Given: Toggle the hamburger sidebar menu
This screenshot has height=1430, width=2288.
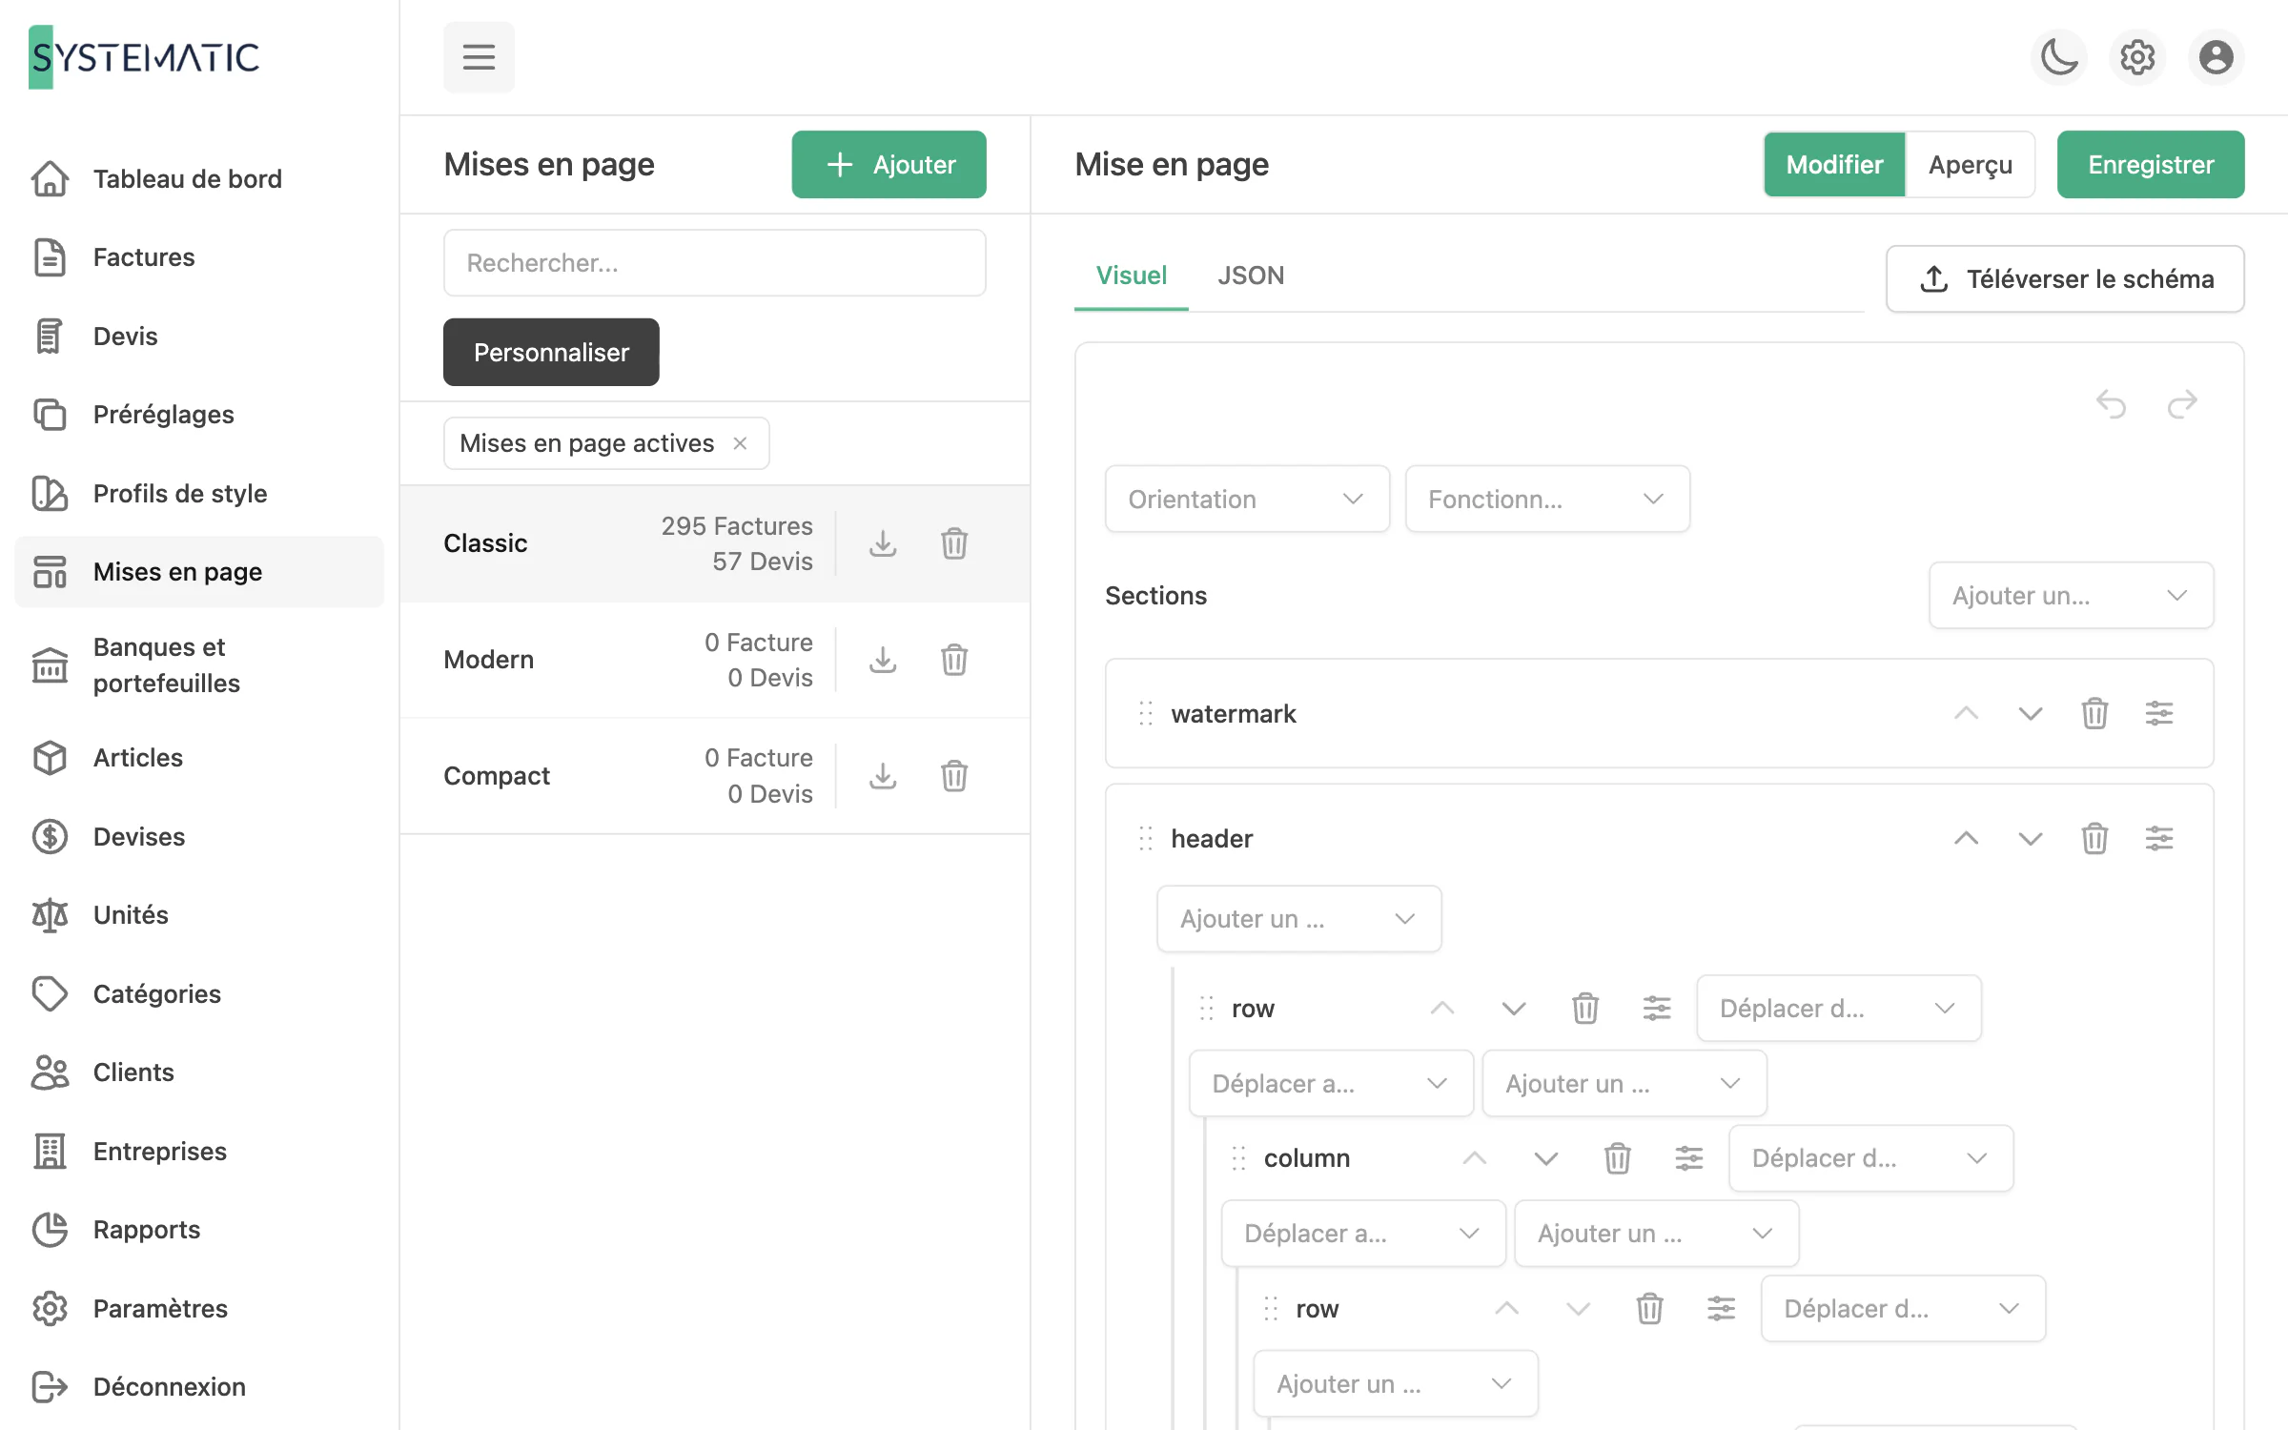Looking at the screenshot, I should click(479, 57).
